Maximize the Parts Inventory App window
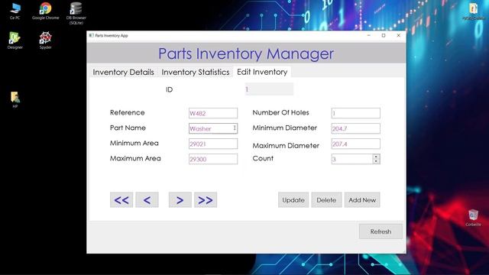 384,36
